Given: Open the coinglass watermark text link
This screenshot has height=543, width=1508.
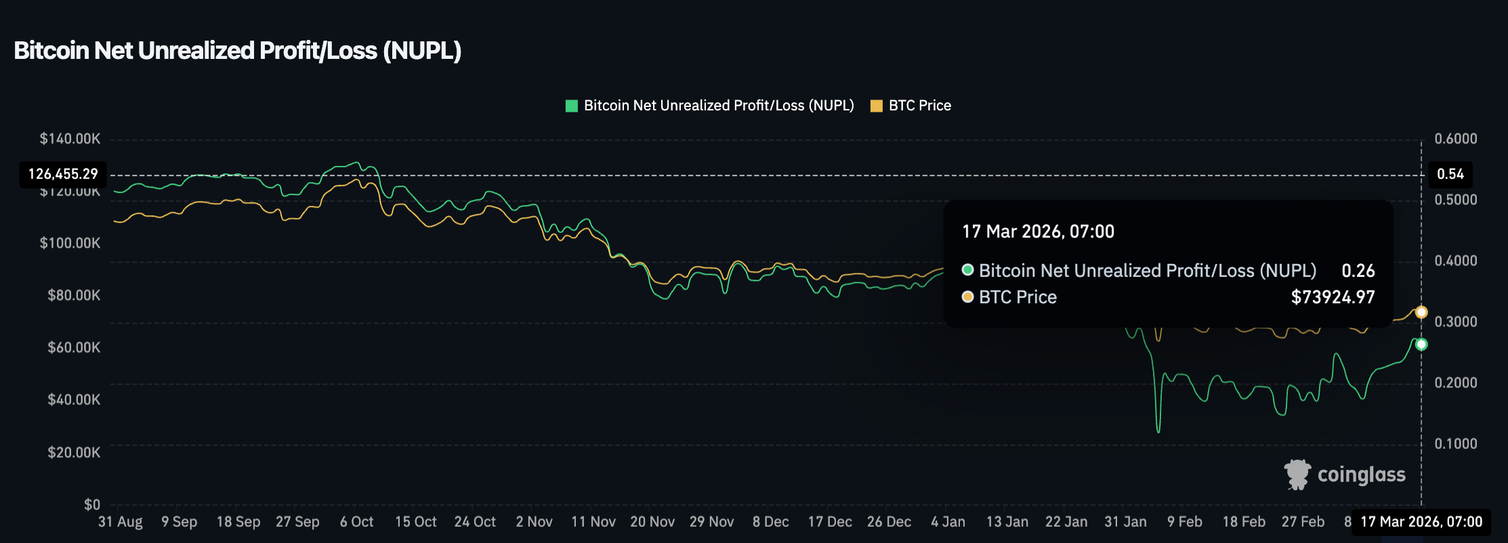Looking at the screenshot, I should click(x=1361, y=475).
